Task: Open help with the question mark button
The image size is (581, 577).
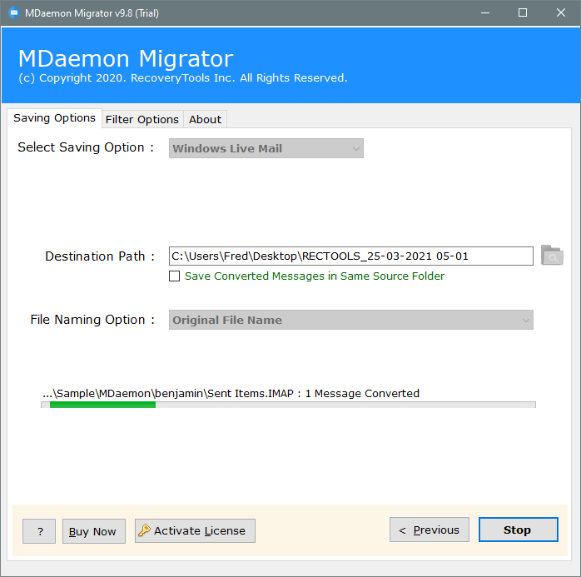Action: pos(39,531)
